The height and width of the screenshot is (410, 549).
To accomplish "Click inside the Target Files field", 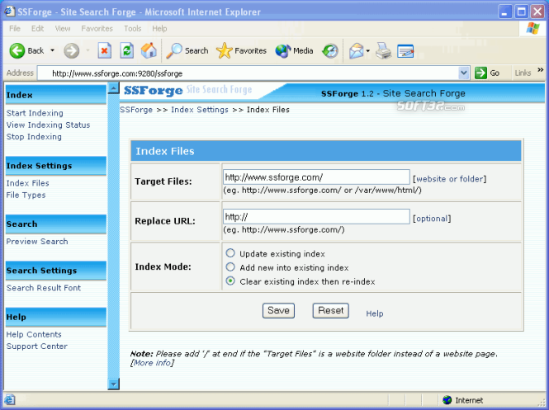I will click(x=316, y=177).
